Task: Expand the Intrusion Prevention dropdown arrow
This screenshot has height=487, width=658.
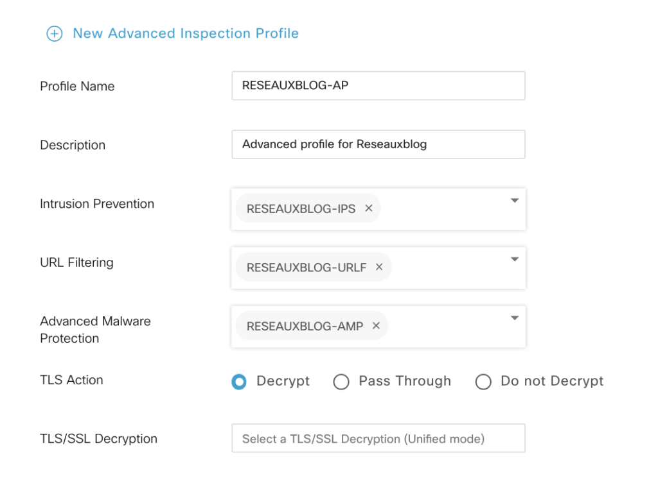Action: pyautogui.click(x=514, y=201)
